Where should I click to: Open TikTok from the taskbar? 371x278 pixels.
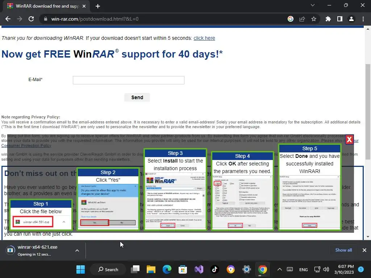pyautogui.click(x=214, y=269)
